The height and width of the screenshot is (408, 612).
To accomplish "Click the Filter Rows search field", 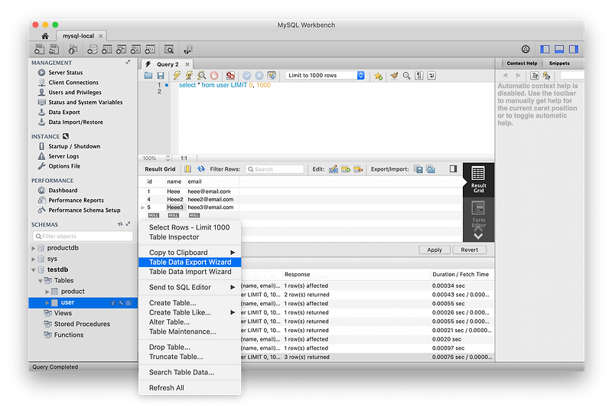I will 275,169.
